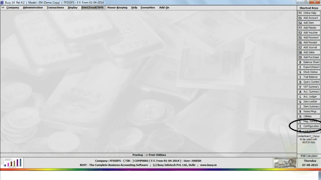The width and height of the screenshot is (321, 180).
Task: Open the Administration menu
Action: (x=33, y=7)
